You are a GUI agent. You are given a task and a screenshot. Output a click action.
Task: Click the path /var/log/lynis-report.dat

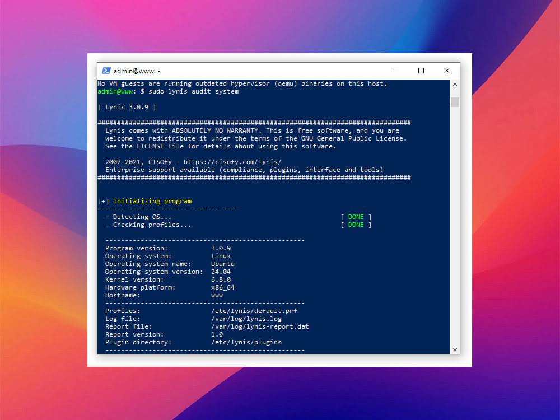coord(260,327)
